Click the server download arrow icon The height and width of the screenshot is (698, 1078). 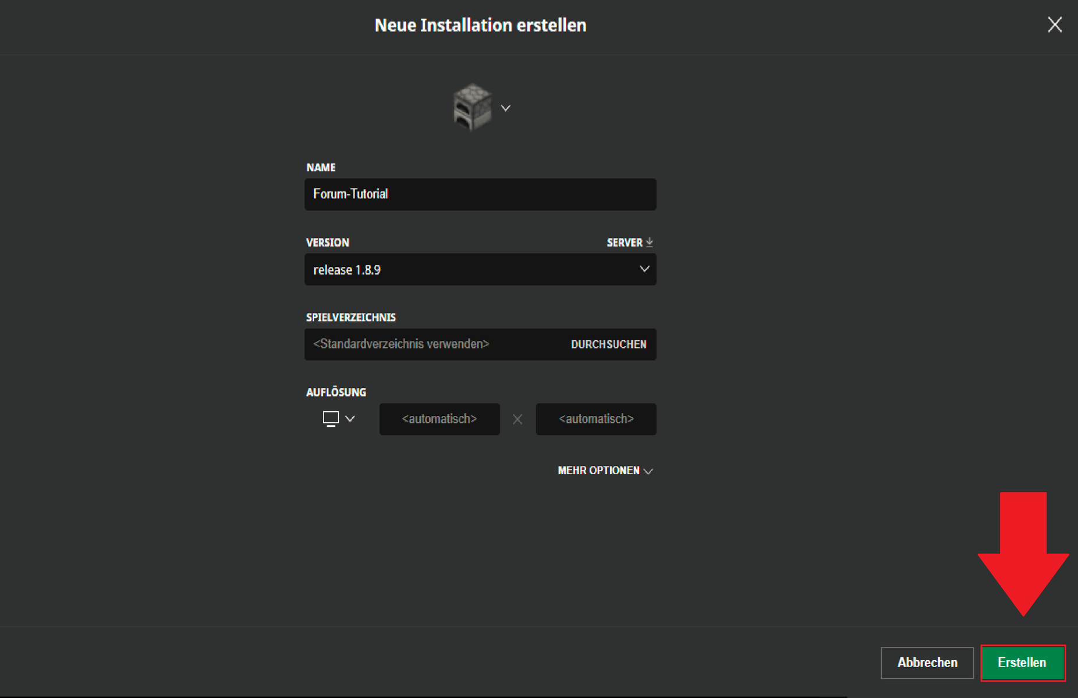[650, 243]
